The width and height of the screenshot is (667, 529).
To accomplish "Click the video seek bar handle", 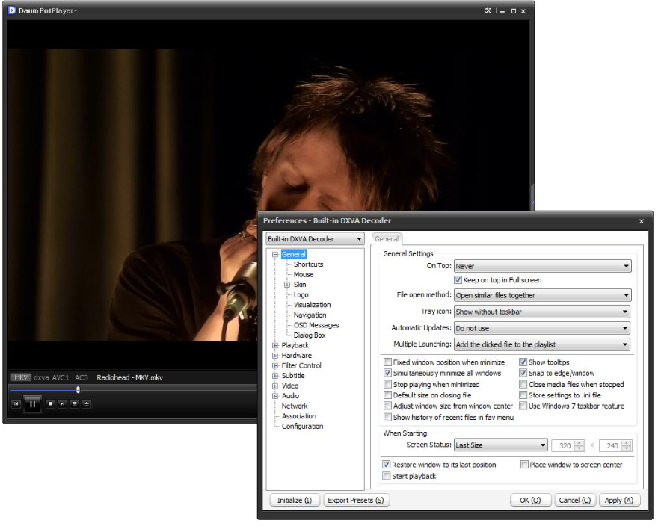I will pyautogui.click(x=78, y=389).
